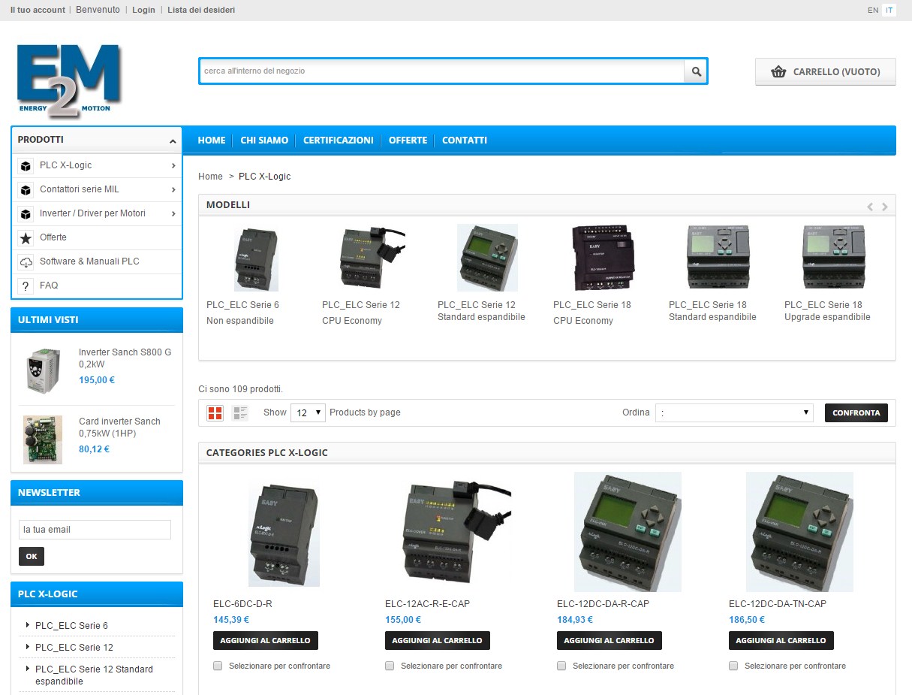Tick compare checkbox for ELC-12AC-R-E-CAP
912x695 pixels.
(390, 666)
